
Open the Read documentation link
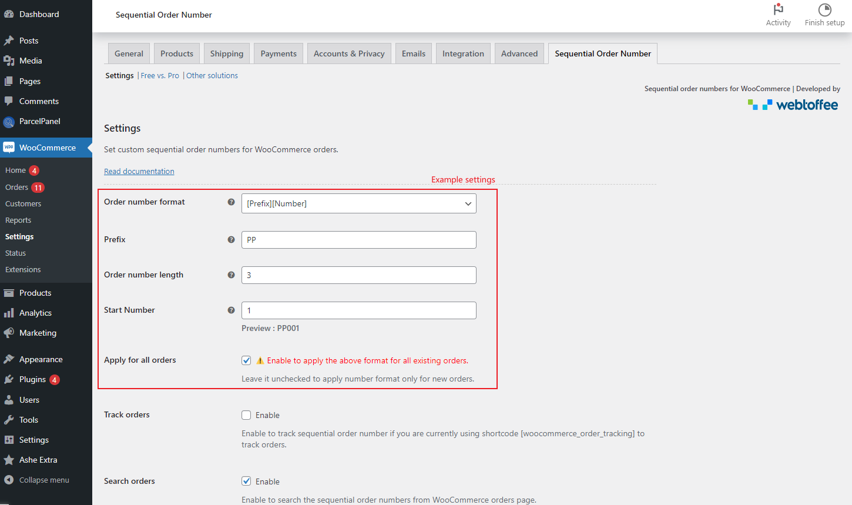(139, 171)
